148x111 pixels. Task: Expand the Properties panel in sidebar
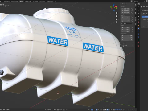124,43
